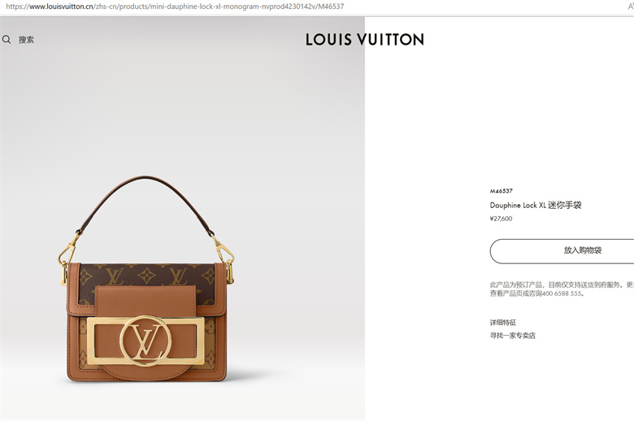The height and width of the screenshot is (421, 634).
Task: Click the magnifying glass search icon
Action: tap(7, 39)
